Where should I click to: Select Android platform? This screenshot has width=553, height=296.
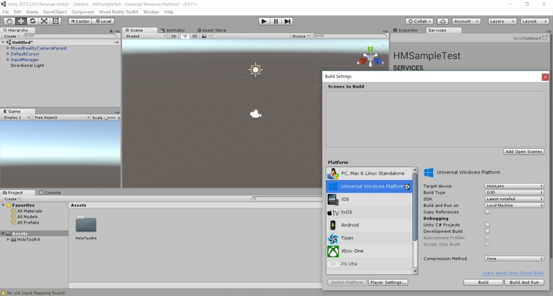click(369, 225)
